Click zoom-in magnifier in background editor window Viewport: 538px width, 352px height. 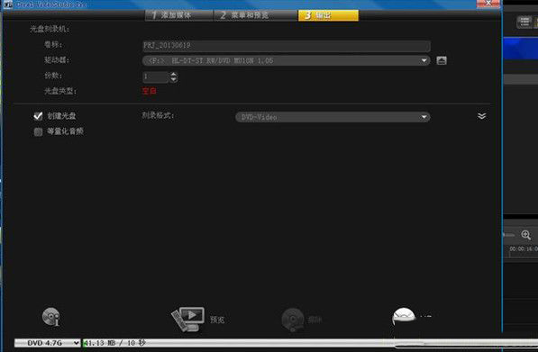click(526, 235)
